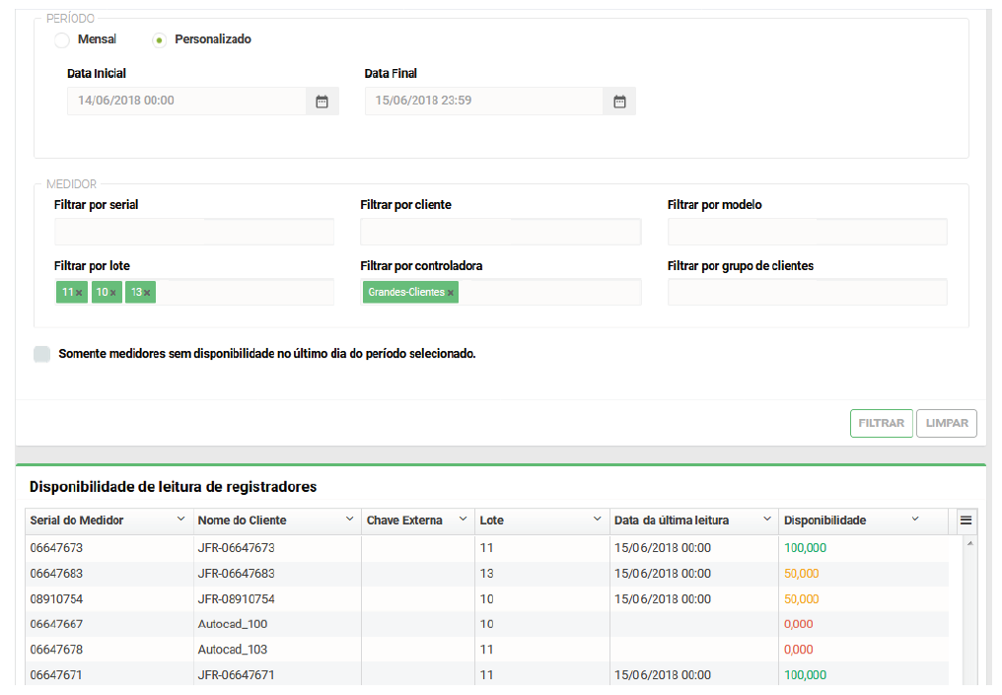Select the Personalizado period option

(x=159, y=40)
